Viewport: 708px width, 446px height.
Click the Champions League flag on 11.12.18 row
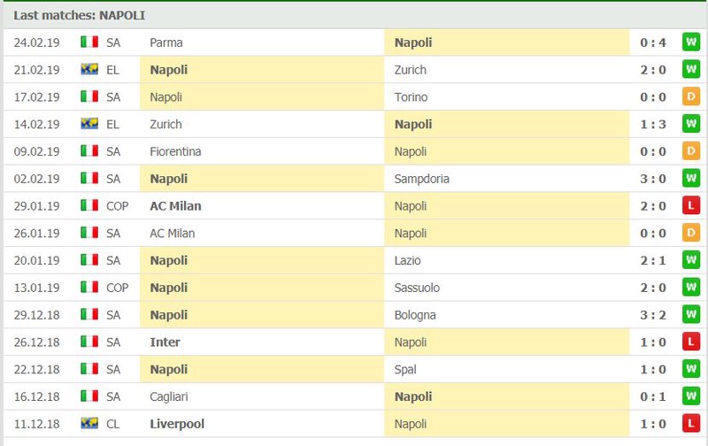(x=89, y=424)
